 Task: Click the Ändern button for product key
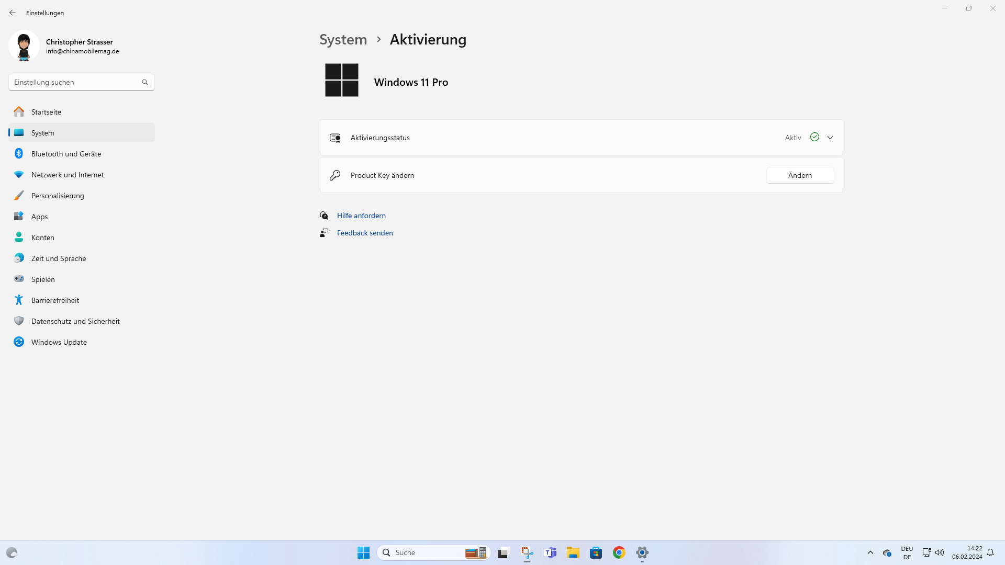click(x=800, y=175)
